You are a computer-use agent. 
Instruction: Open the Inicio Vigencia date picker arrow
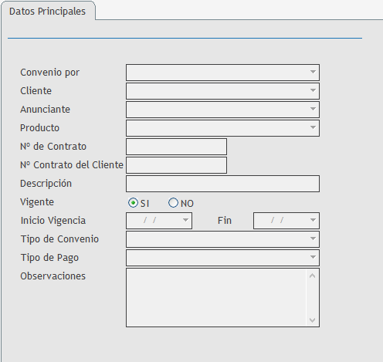[x=185, y=221]
